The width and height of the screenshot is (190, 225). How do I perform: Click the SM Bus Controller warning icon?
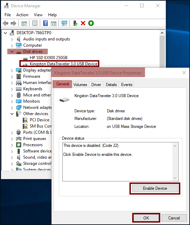click(x=25, y=126)
